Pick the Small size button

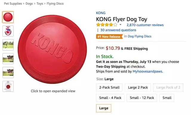click(x=167, y=98)
